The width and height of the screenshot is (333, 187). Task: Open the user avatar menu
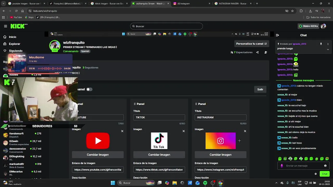click(323, 26)
